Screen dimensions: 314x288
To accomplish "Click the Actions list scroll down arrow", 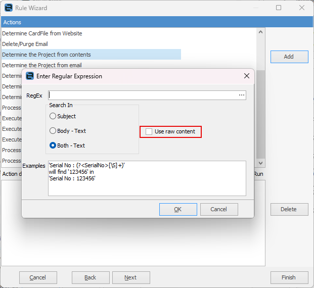I will (x=260, y=163).
